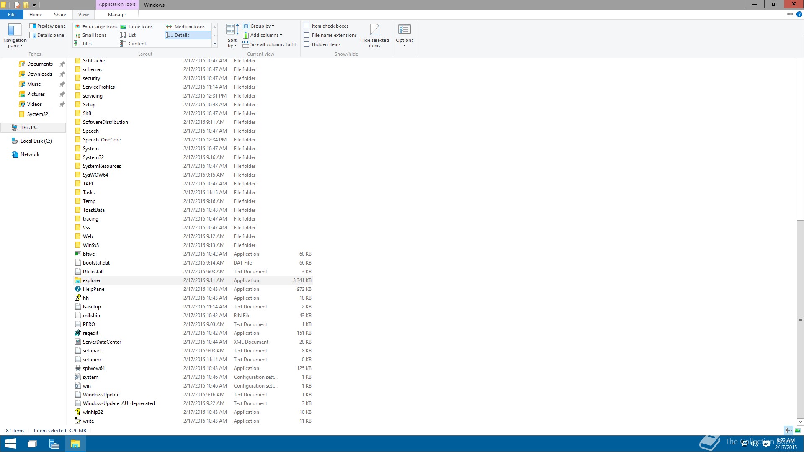Screen dimensions: 804x452
Task: Switch to large thumbnails via status bar icon
Action: click(798, 430)
